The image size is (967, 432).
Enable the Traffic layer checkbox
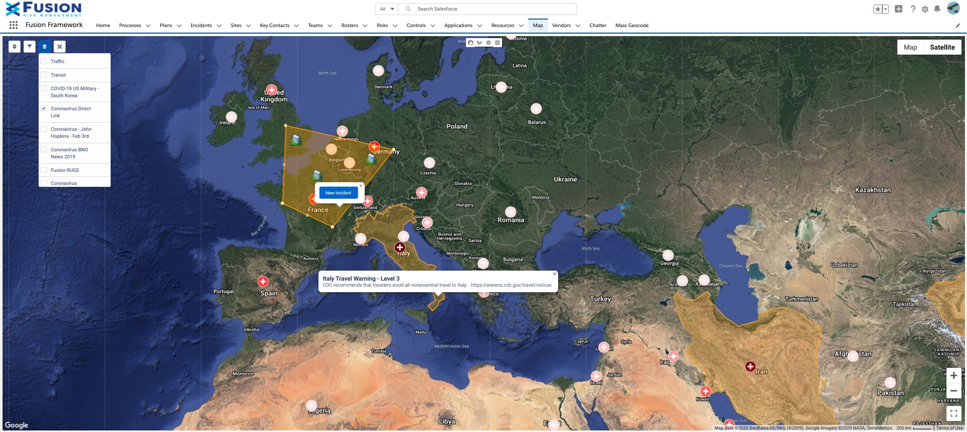coord(44,61)
